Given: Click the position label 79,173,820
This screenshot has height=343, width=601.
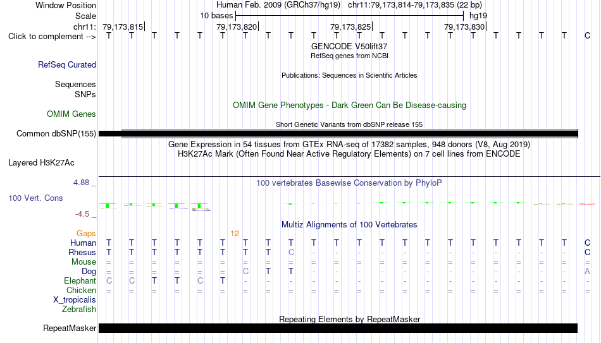Looking at the screenshot, I should click(x=237, y=27).
